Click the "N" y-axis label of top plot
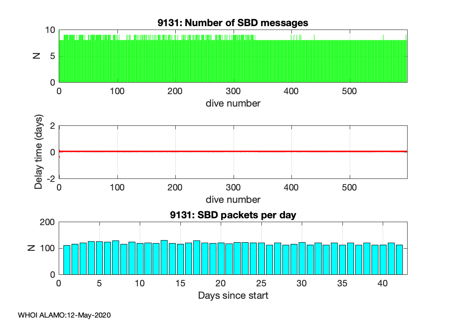Screen dimensions: 450x321 click(x=37, y=56)
